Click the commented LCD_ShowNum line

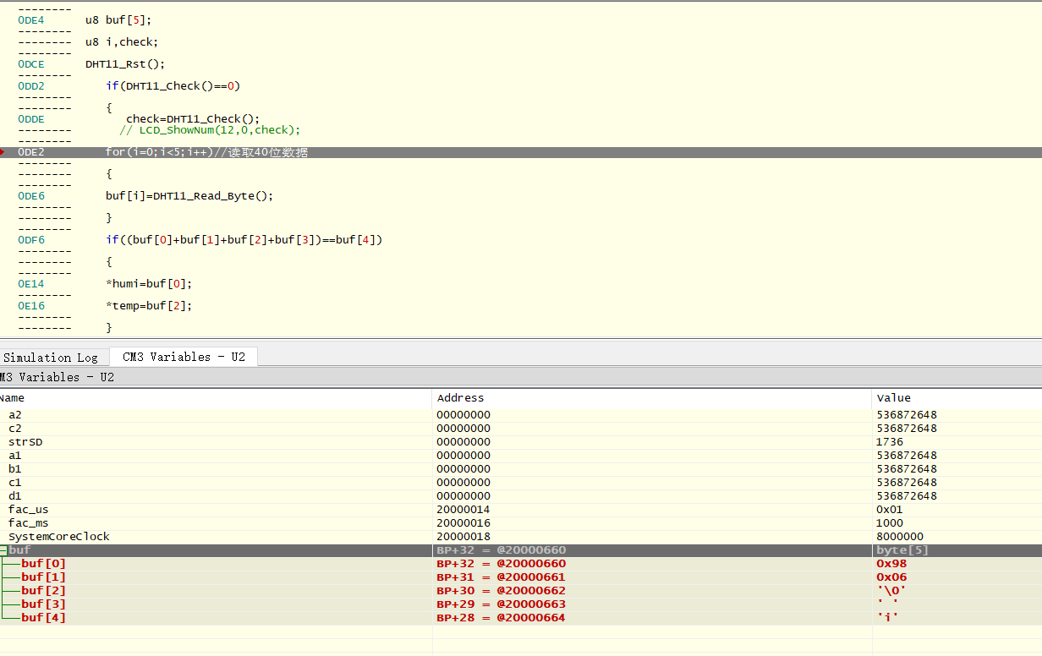(210, 130)
